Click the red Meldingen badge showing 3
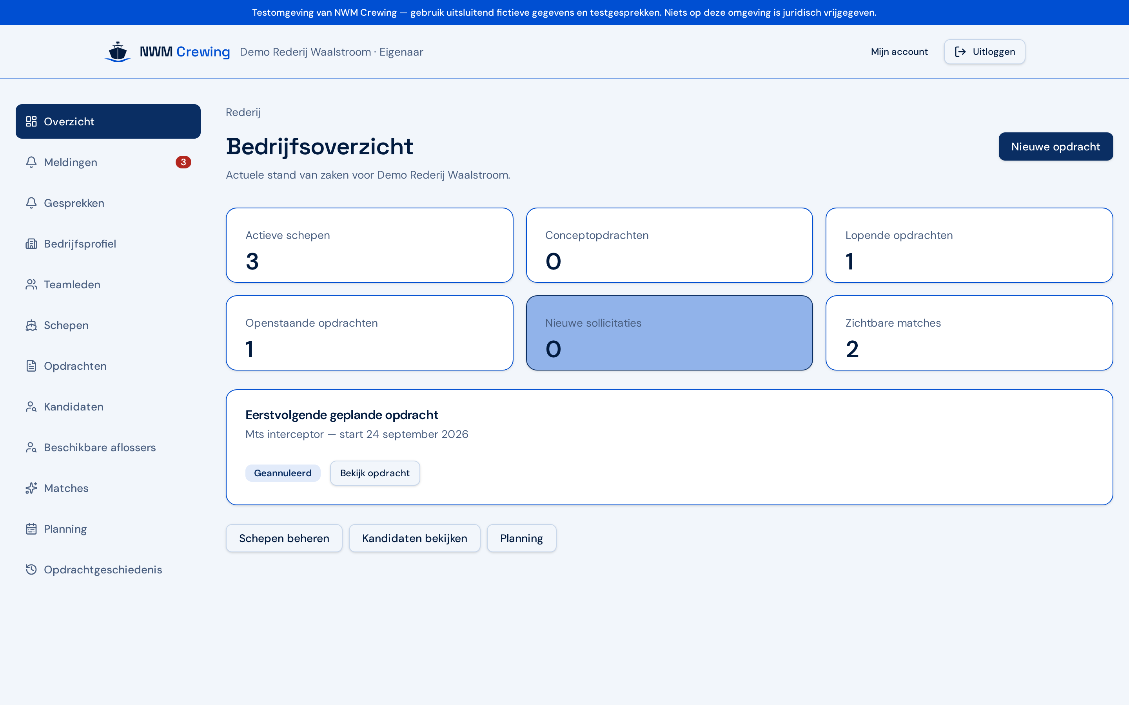 [x=183, y=162]
